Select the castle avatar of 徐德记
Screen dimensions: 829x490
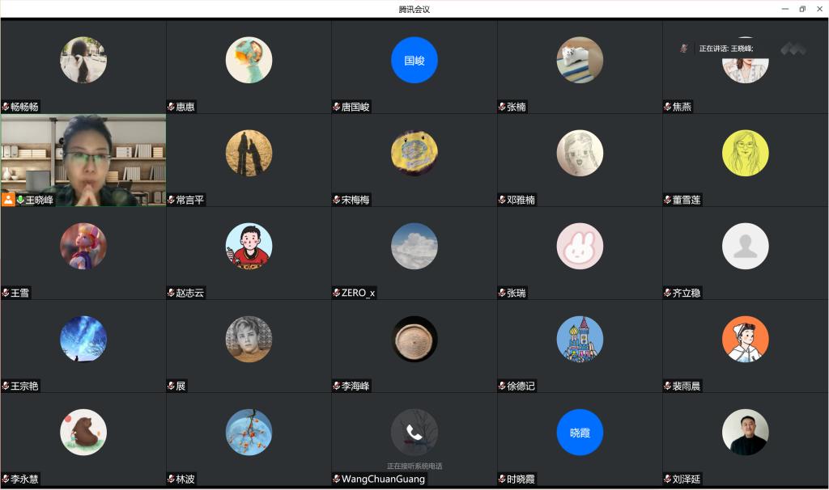(x=580, y=339)
